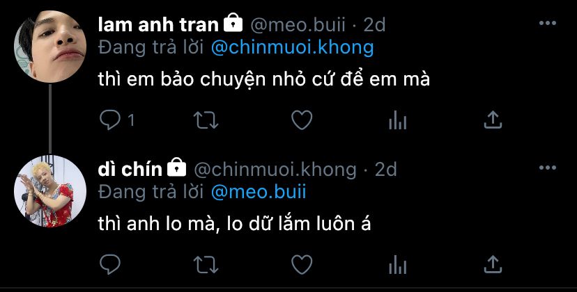View analytics for dì chín's tweet
Viewport: 577px width, 292px height.
[397, 265]
